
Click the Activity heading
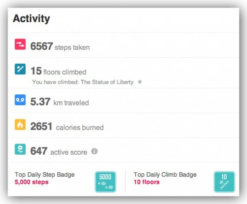[31, 19]
